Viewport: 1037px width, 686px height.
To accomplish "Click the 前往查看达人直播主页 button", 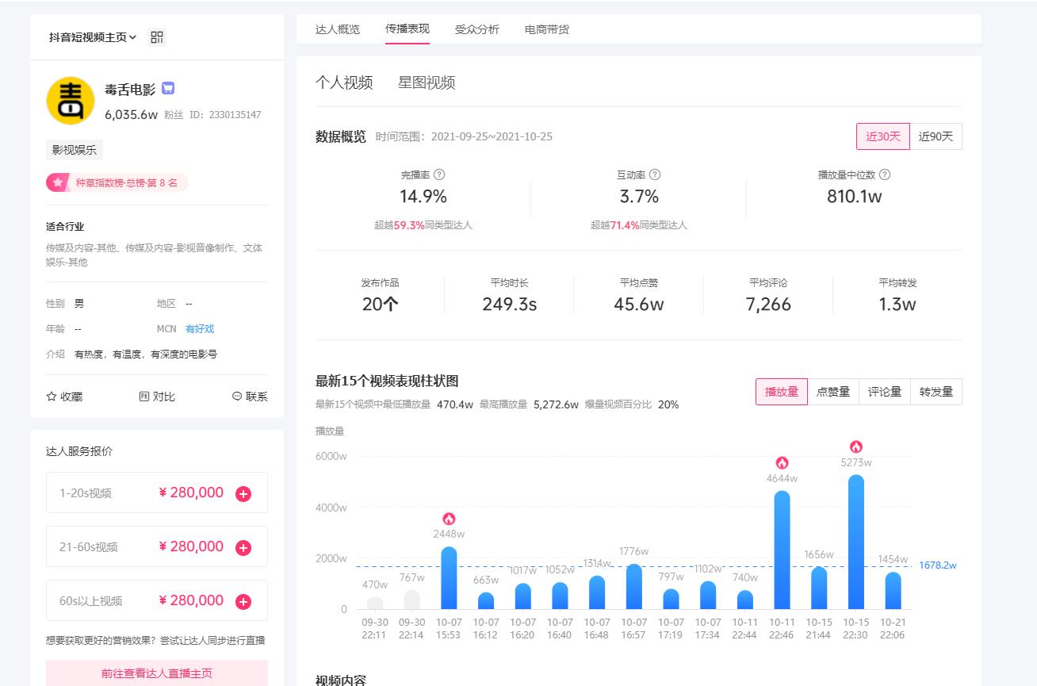I will pyautogui.click(x=156, y=673).
